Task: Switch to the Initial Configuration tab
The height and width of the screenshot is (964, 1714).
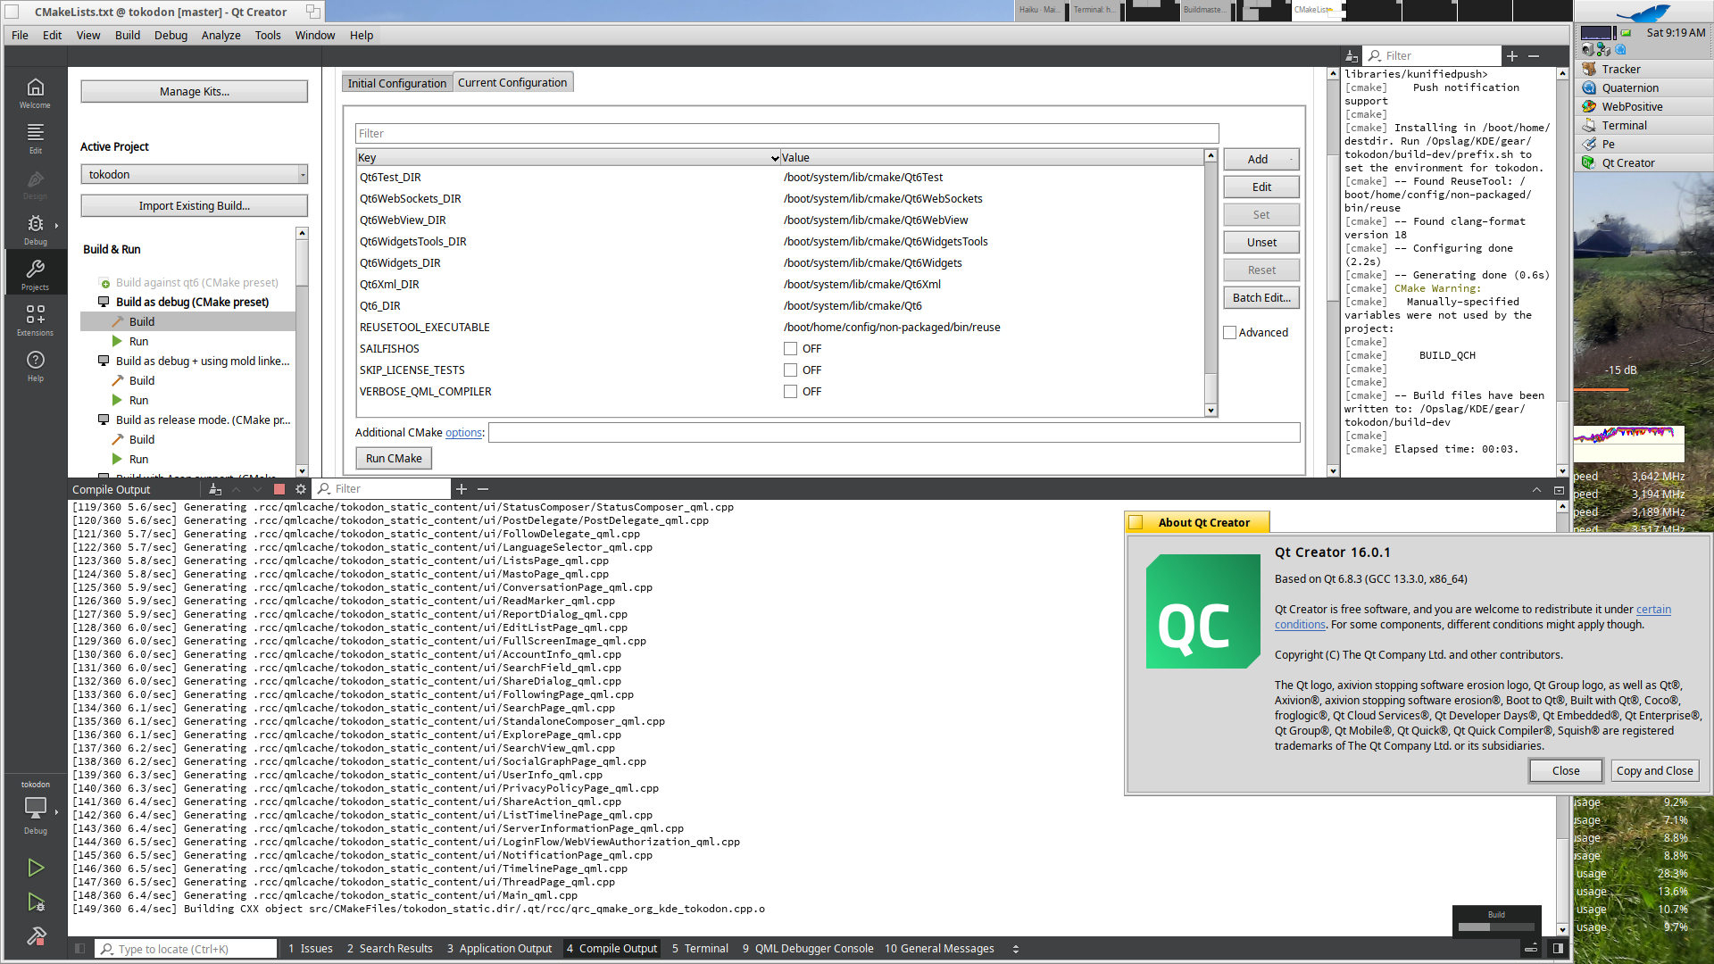Action: [397, 83]
